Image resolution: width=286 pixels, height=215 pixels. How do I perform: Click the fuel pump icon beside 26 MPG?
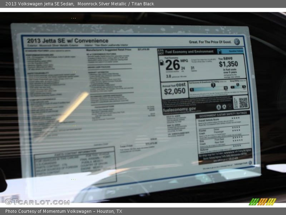(x=162, y=63)
